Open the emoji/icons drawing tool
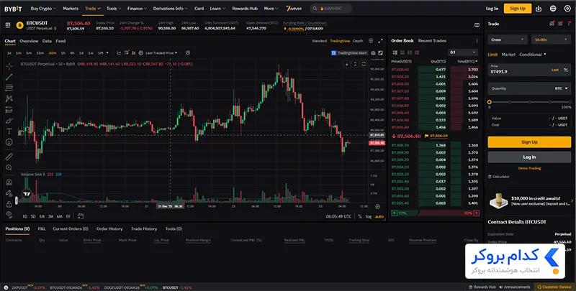Screen dimensions: 576x291 pos(9,142)
